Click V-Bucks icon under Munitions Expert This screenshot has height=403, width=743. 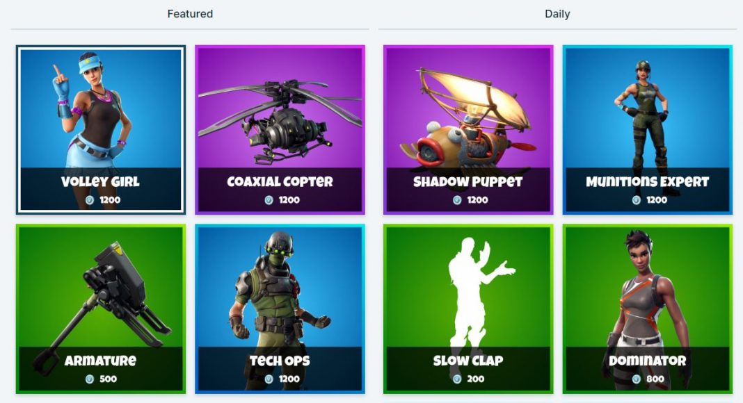pyautogui.click(x=637, y=200)
